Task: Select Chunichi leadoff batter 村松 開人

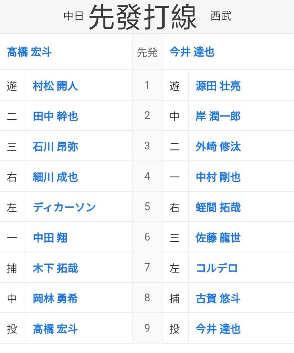Action: [x=55, y=86]
